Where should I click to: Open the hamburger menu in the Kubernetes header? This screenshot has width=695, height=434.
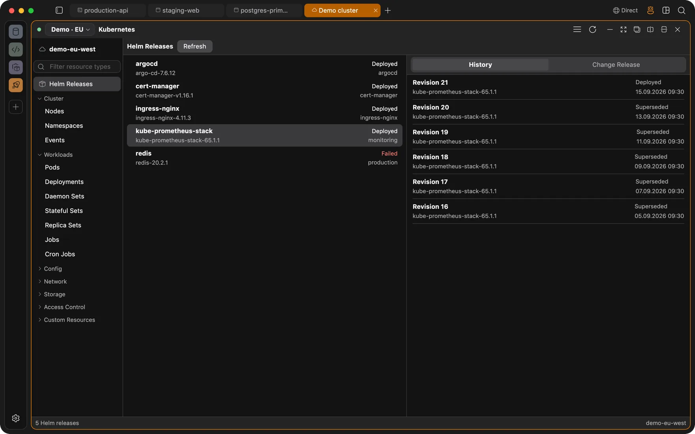[x=577, y=29]
